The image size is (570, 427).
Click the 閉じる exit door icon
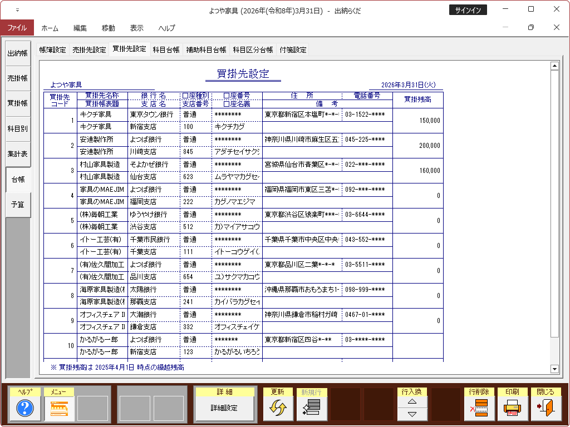[546, 408]
